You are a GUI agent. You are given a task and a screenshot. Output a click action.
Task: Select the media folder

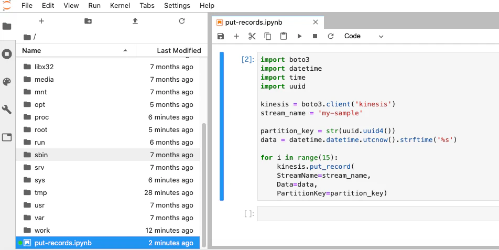click(x=108, y=80)
